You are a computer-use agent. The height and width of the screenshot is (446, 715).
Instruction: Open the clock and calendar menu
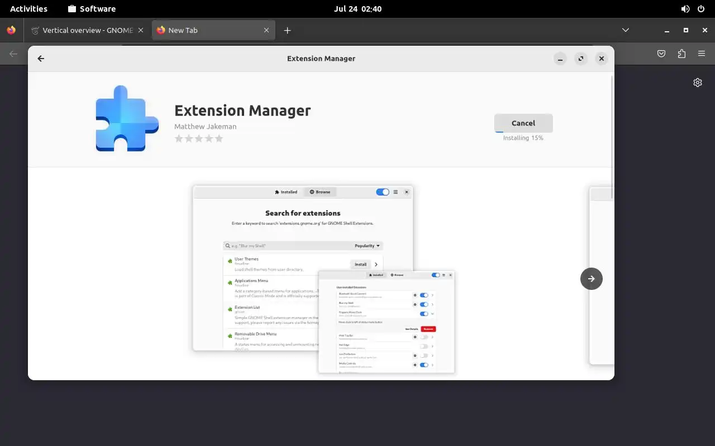pos(357,9)
